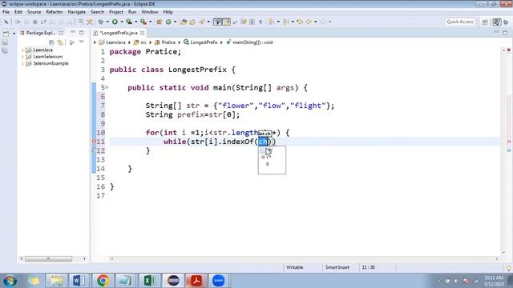This screenshot has height=288, width=513.
Task: Switch to the Debug perspective icon
Action: tap(506, 22)
